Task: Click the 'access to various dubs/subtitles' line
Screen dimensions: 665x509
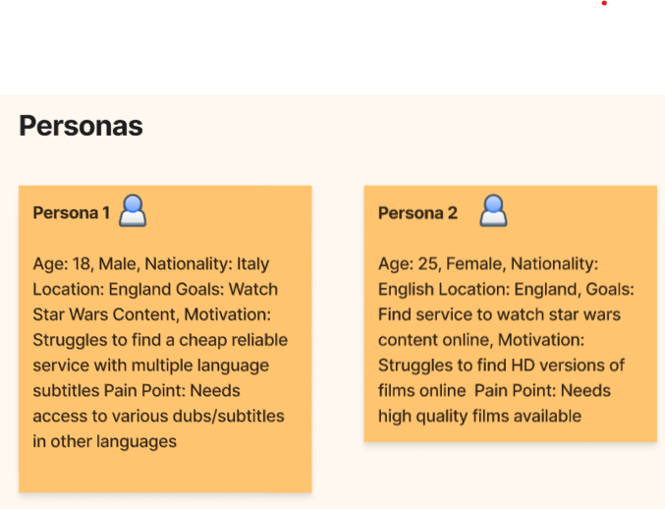Action: (x=158, y=416)
